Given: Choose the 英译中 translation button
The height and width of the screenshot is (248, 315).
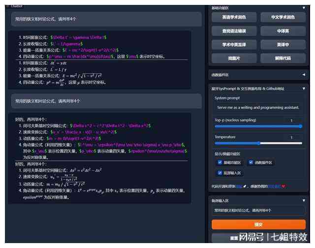Looking at the screenshot, I should coord(283,45).
